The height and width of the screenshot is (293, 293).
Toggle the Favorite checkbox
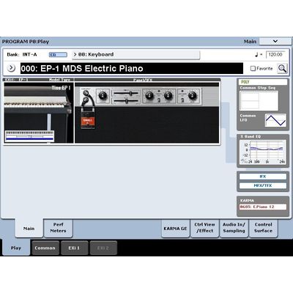[253, 69]
